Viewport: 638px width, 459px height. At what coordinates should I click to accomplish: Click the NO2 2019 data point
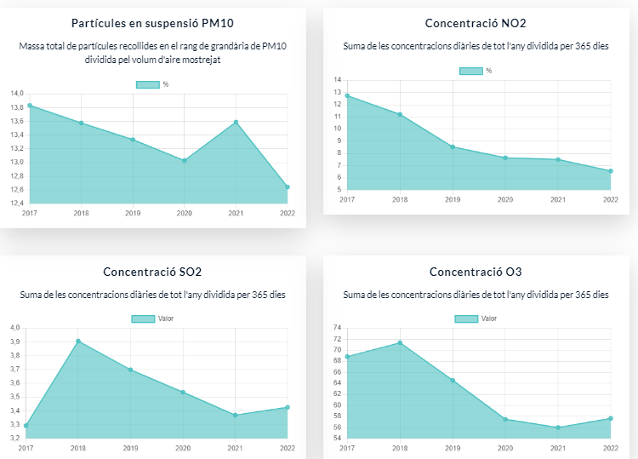(x=453, y=147)
